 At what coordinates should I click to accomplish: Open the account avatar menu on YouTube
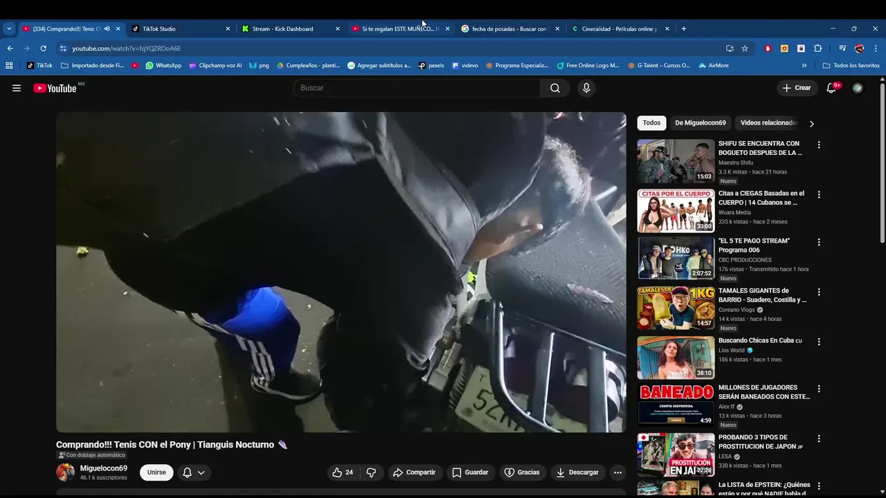pos(858,88)
